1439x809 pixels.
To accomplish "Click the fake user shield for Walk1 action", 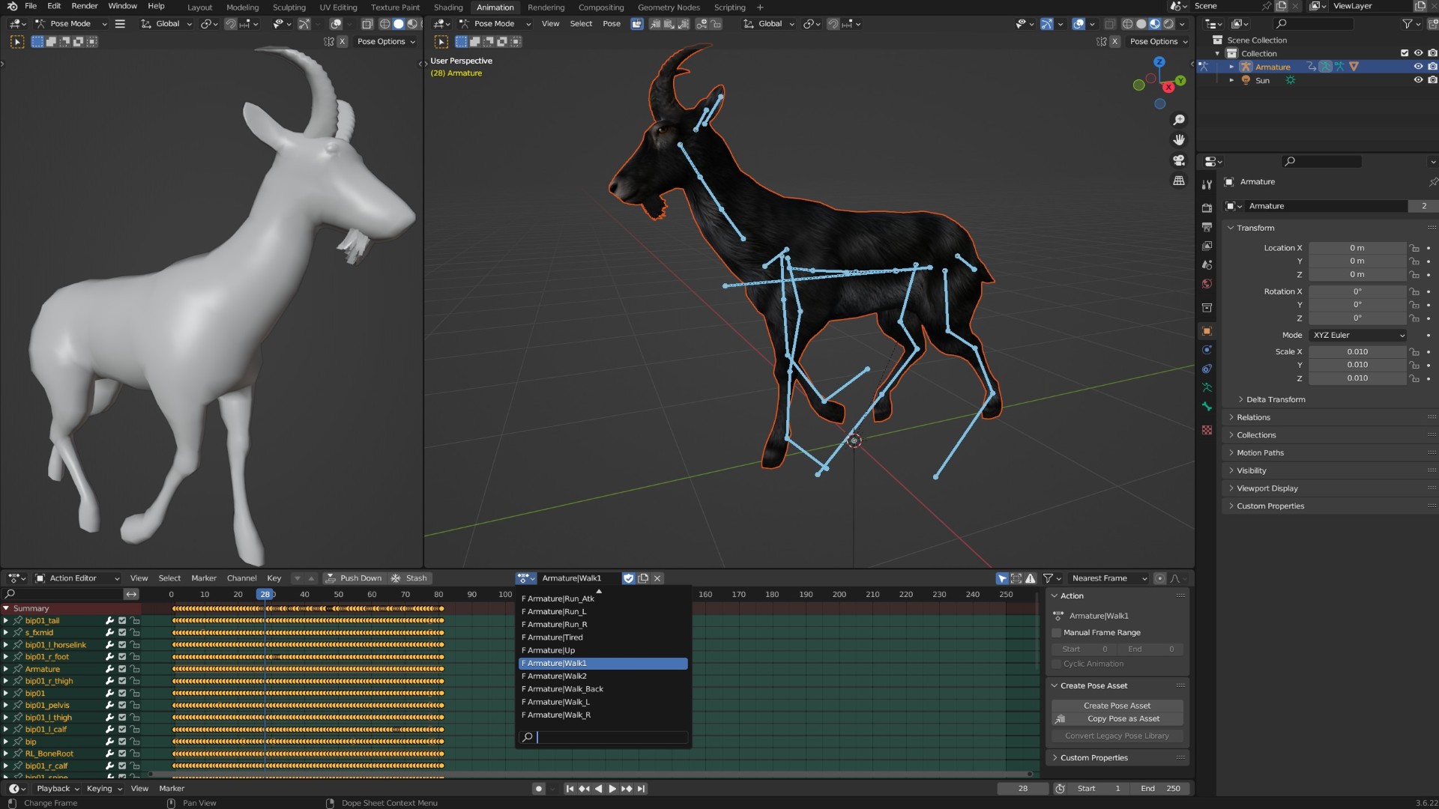I will coord(629,578).
